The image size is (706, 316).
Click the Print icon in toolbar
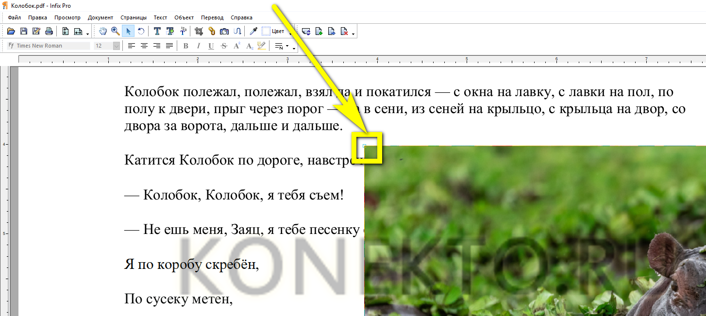[49, 32]
